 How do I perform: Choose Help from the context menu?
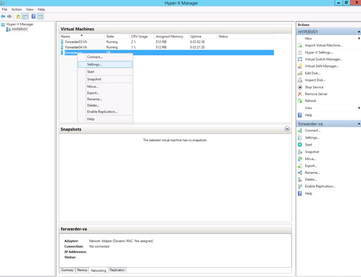(x=105, y=119)
